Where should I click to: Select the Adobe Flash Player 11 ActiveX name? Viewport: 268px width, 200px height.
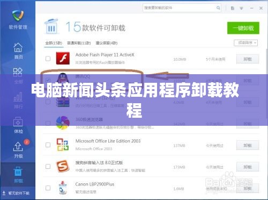[x=105, y=55]
